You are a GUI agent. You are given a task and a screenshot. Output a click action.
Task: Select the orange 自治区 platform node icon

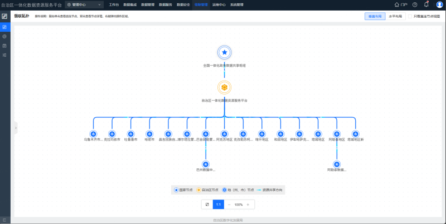coord(225,88)
